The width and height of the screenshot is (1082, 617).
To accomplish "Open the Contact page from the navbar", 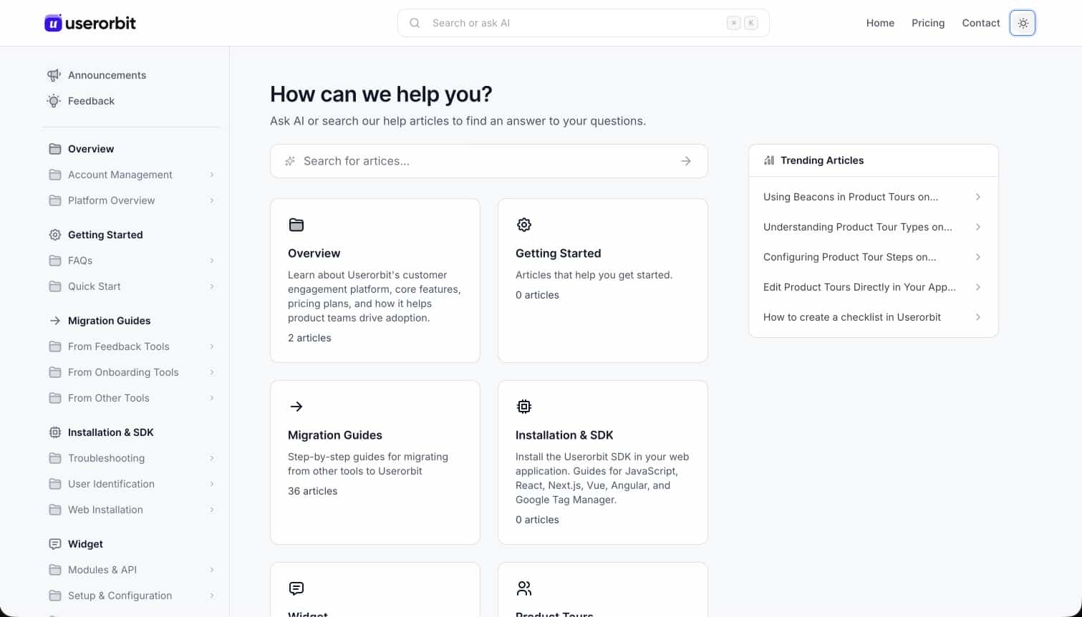I will pos(981,23).
